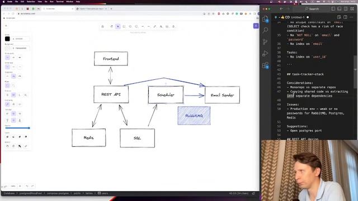
Task: Align text vertically to top
Action: pyautogui.click(x=7, y=121)
